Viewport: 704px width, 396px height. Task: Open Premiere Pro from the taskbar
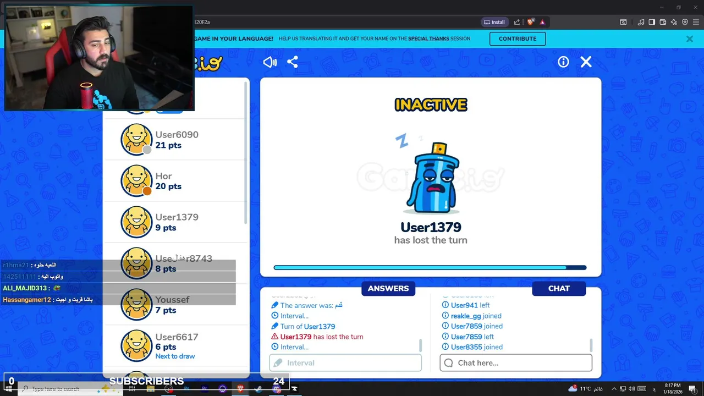pos(205,389)
